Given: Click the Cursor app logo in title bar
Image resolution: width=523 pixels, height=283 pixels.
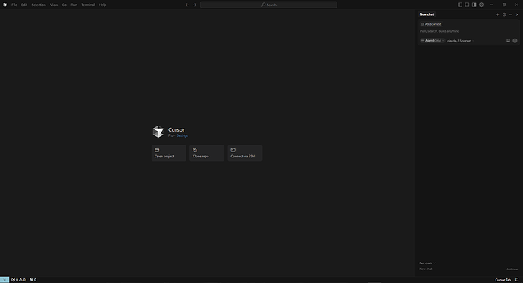Looking at the screenshot, I should tap(5, 5).
